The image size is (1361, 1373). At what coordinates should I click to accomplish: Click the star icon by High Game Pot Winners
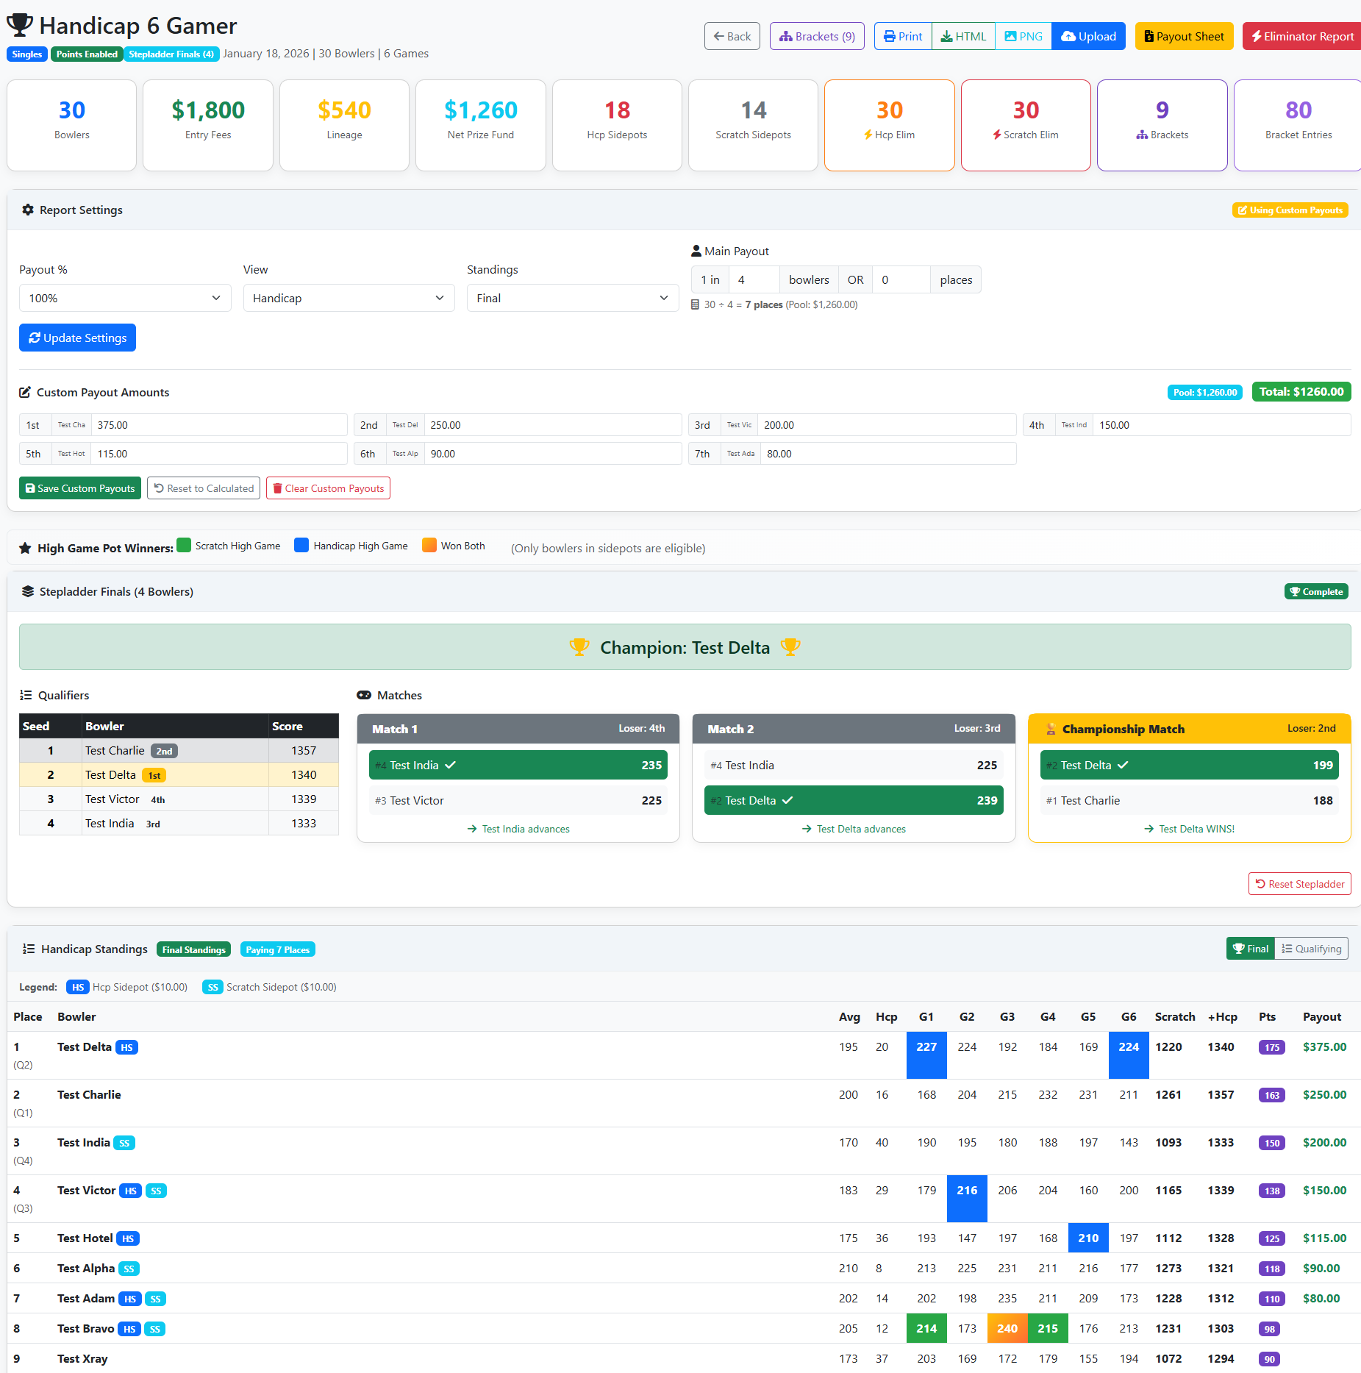point(25,548)
